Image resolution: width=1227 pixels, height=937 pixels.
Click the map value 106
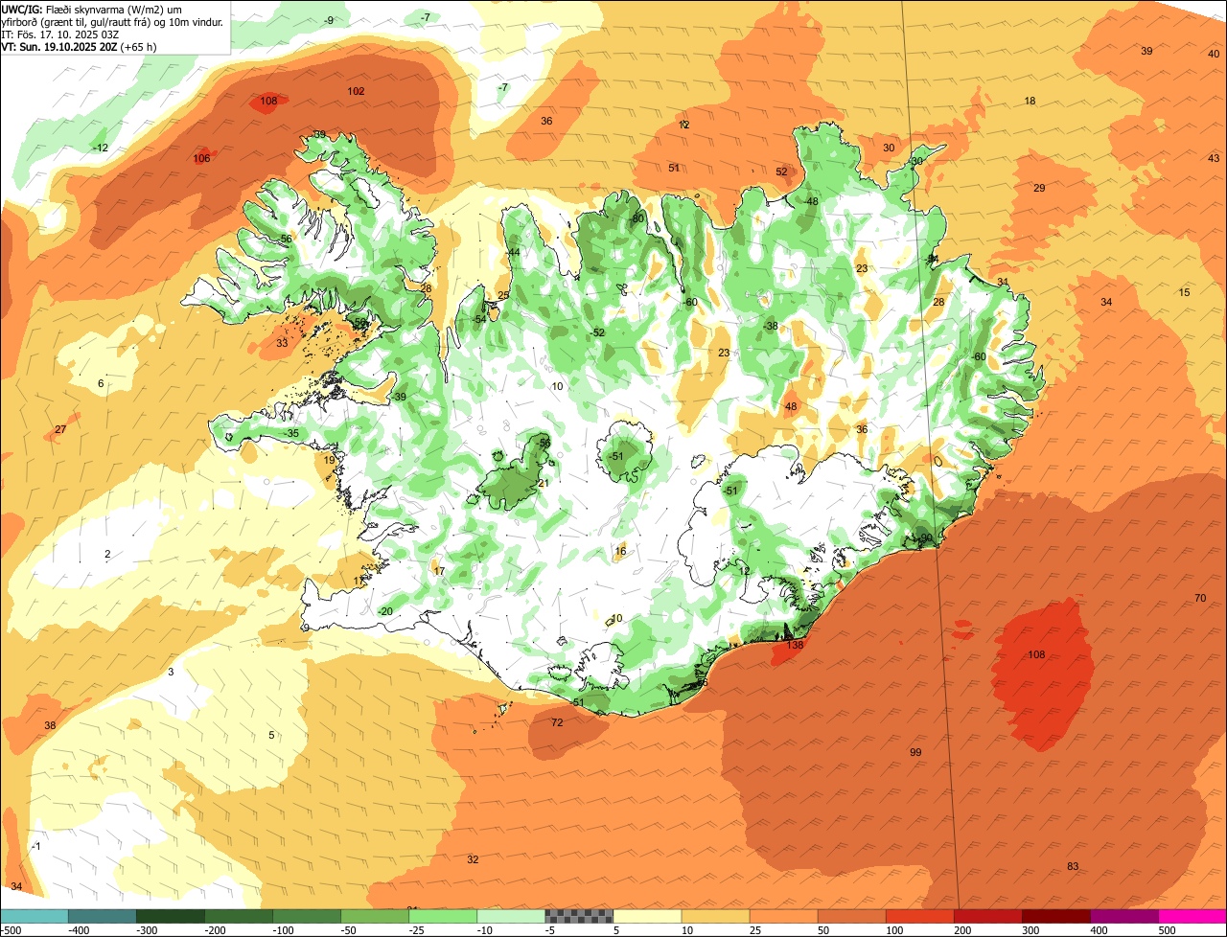[x=201, y=158]
